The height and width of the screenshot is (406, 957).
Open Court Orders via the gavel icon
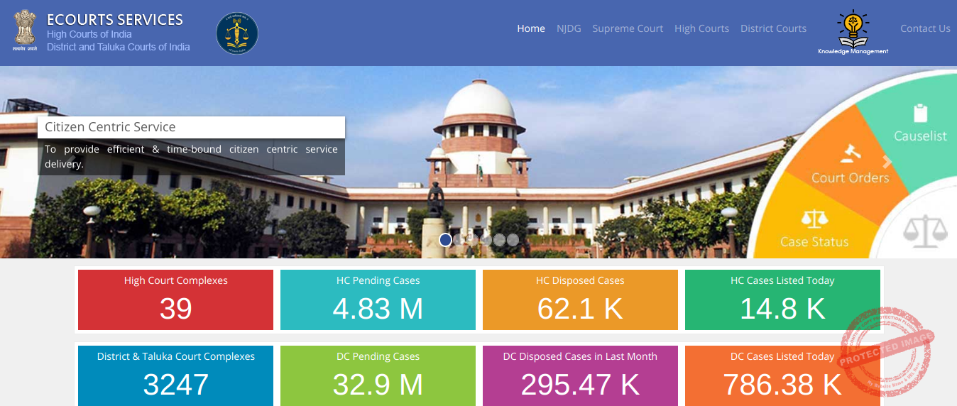click(x=847, y=153)
